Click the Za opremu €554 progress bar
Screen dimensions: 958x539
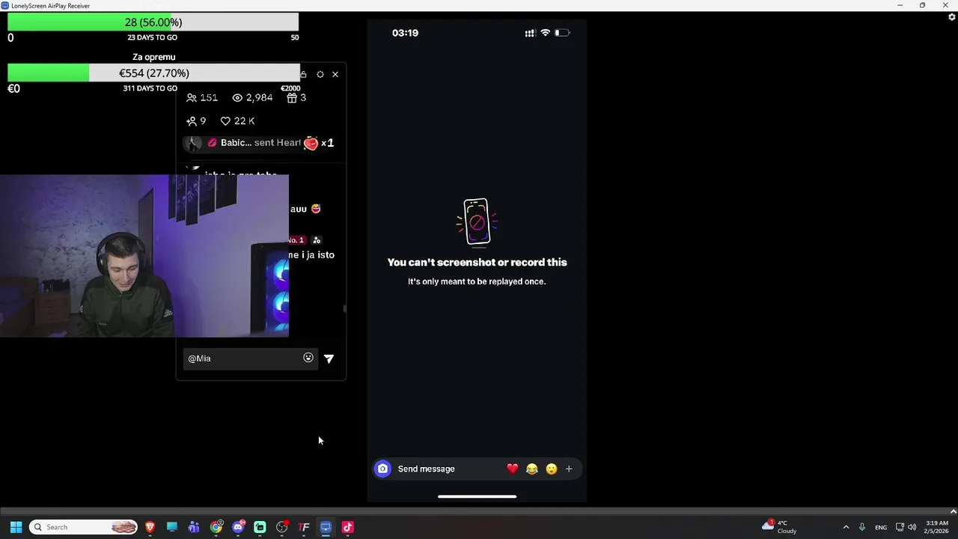pos(153,73)
